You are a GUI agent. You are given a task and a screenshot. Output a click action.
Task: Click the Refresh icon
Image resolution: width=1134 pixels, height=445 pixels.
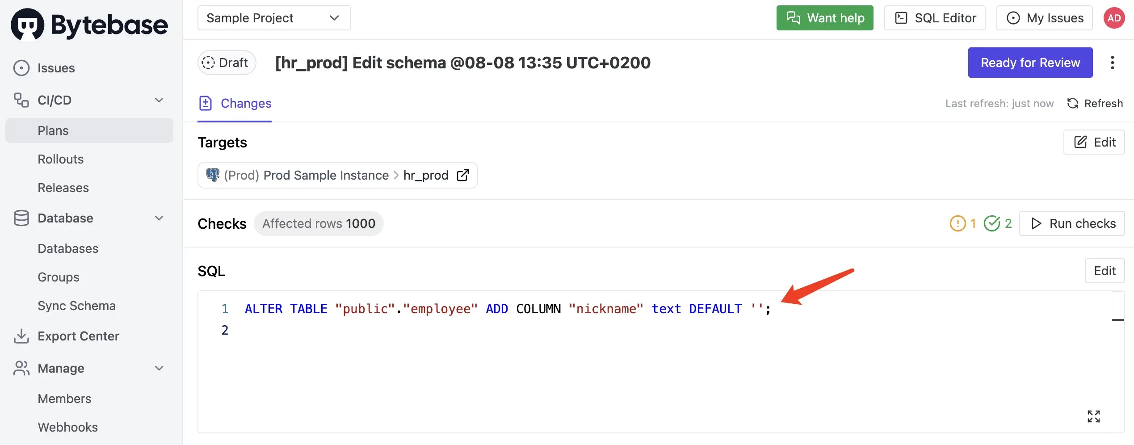click(1073, 104)
